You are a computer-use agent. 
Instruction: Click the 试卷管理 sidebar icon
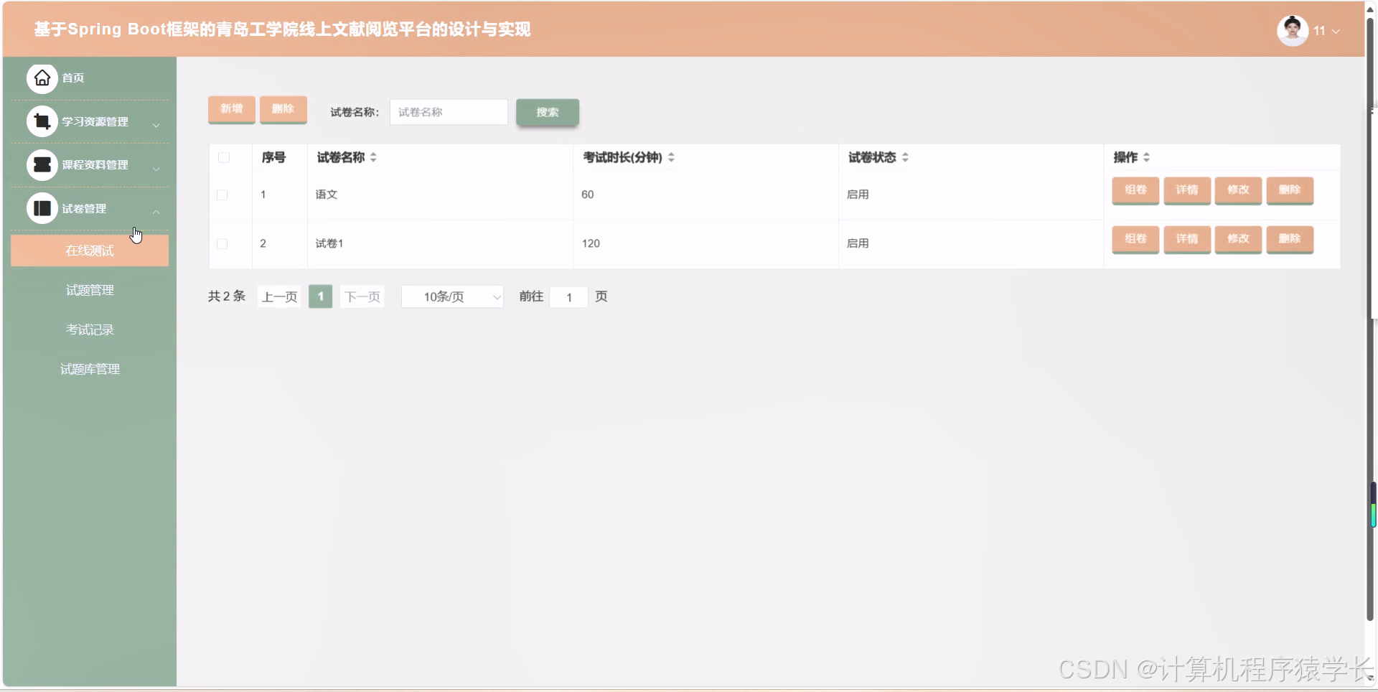pos(42,208)
